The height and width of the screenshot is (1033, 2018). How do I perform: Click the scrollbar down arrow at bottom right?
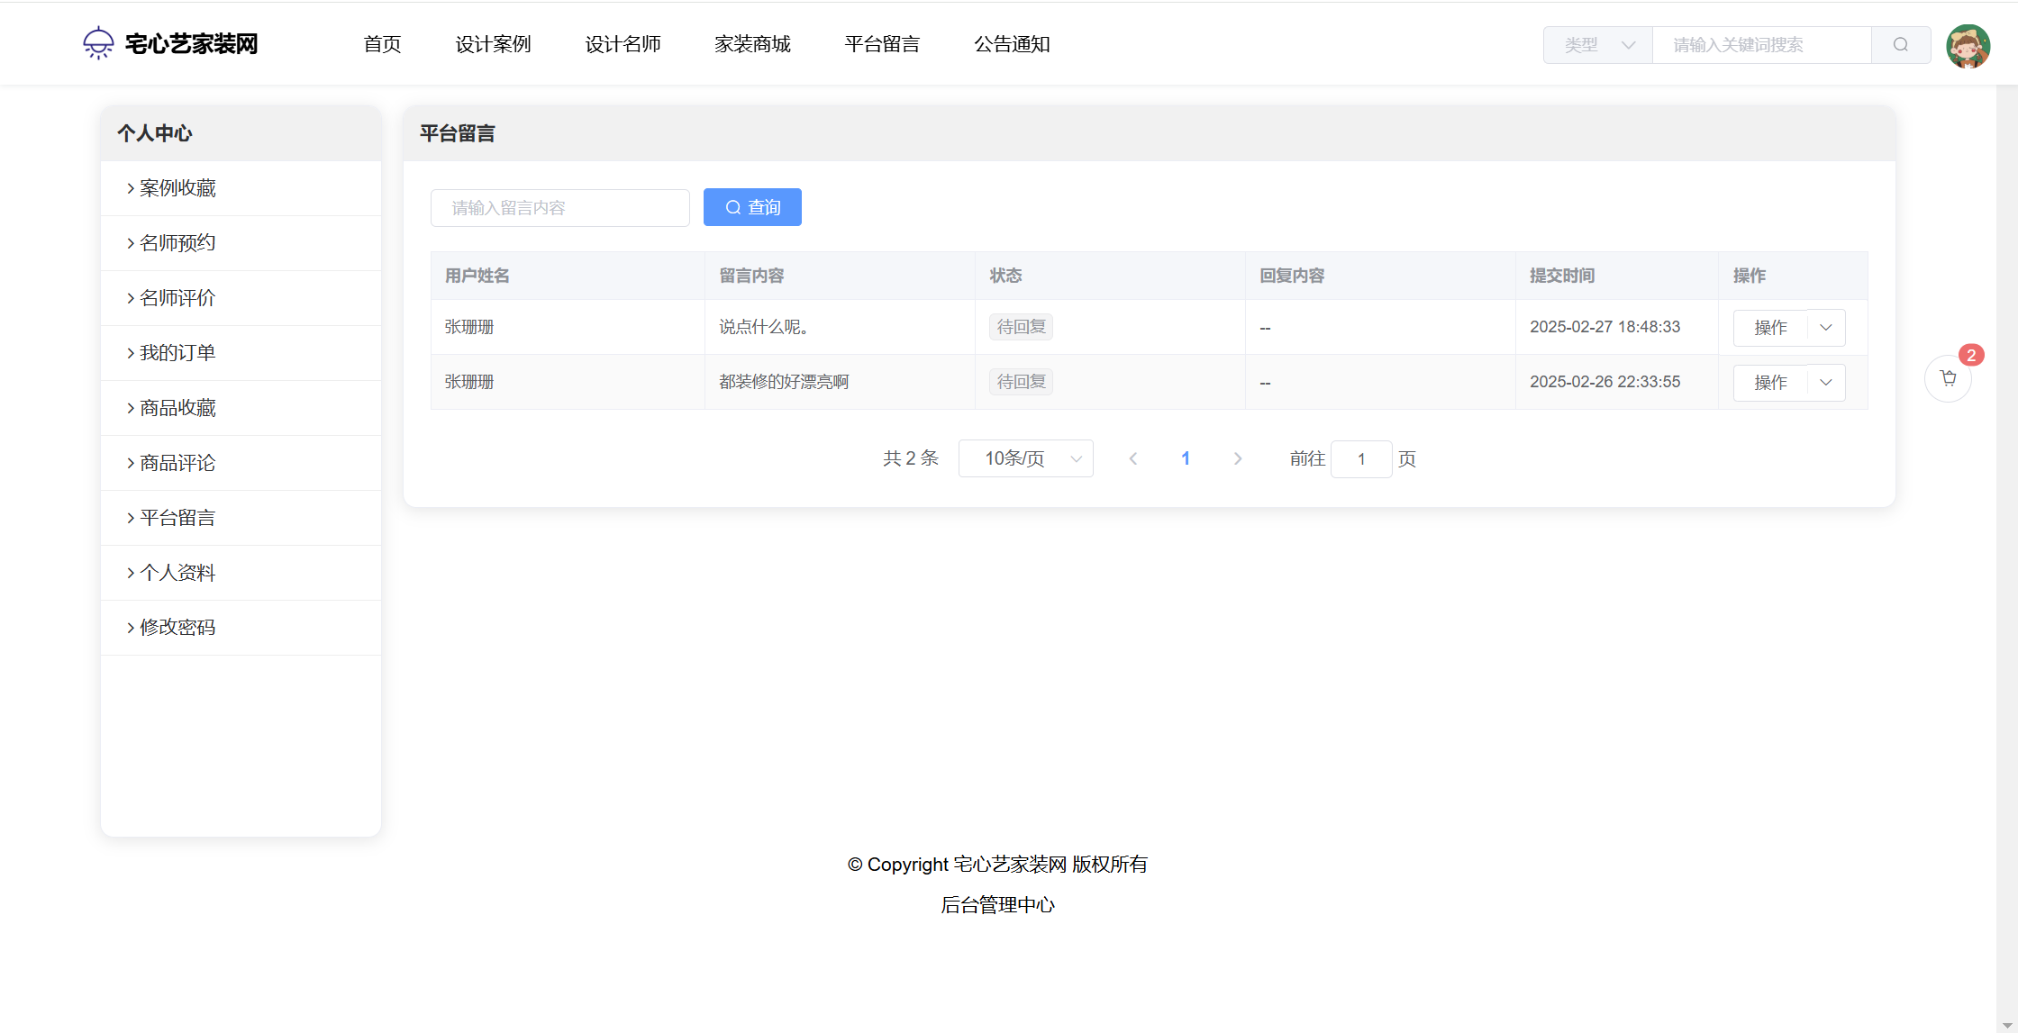(2006, 1025)
